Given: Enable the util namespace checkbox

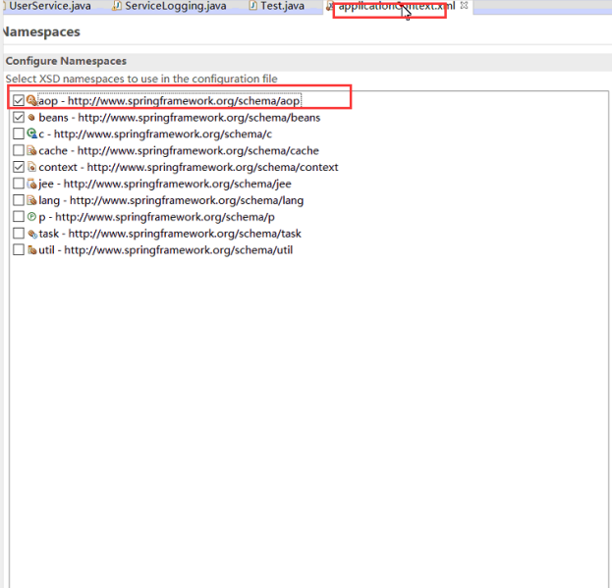Looking at the screenshot, I should tap(19, 249).
